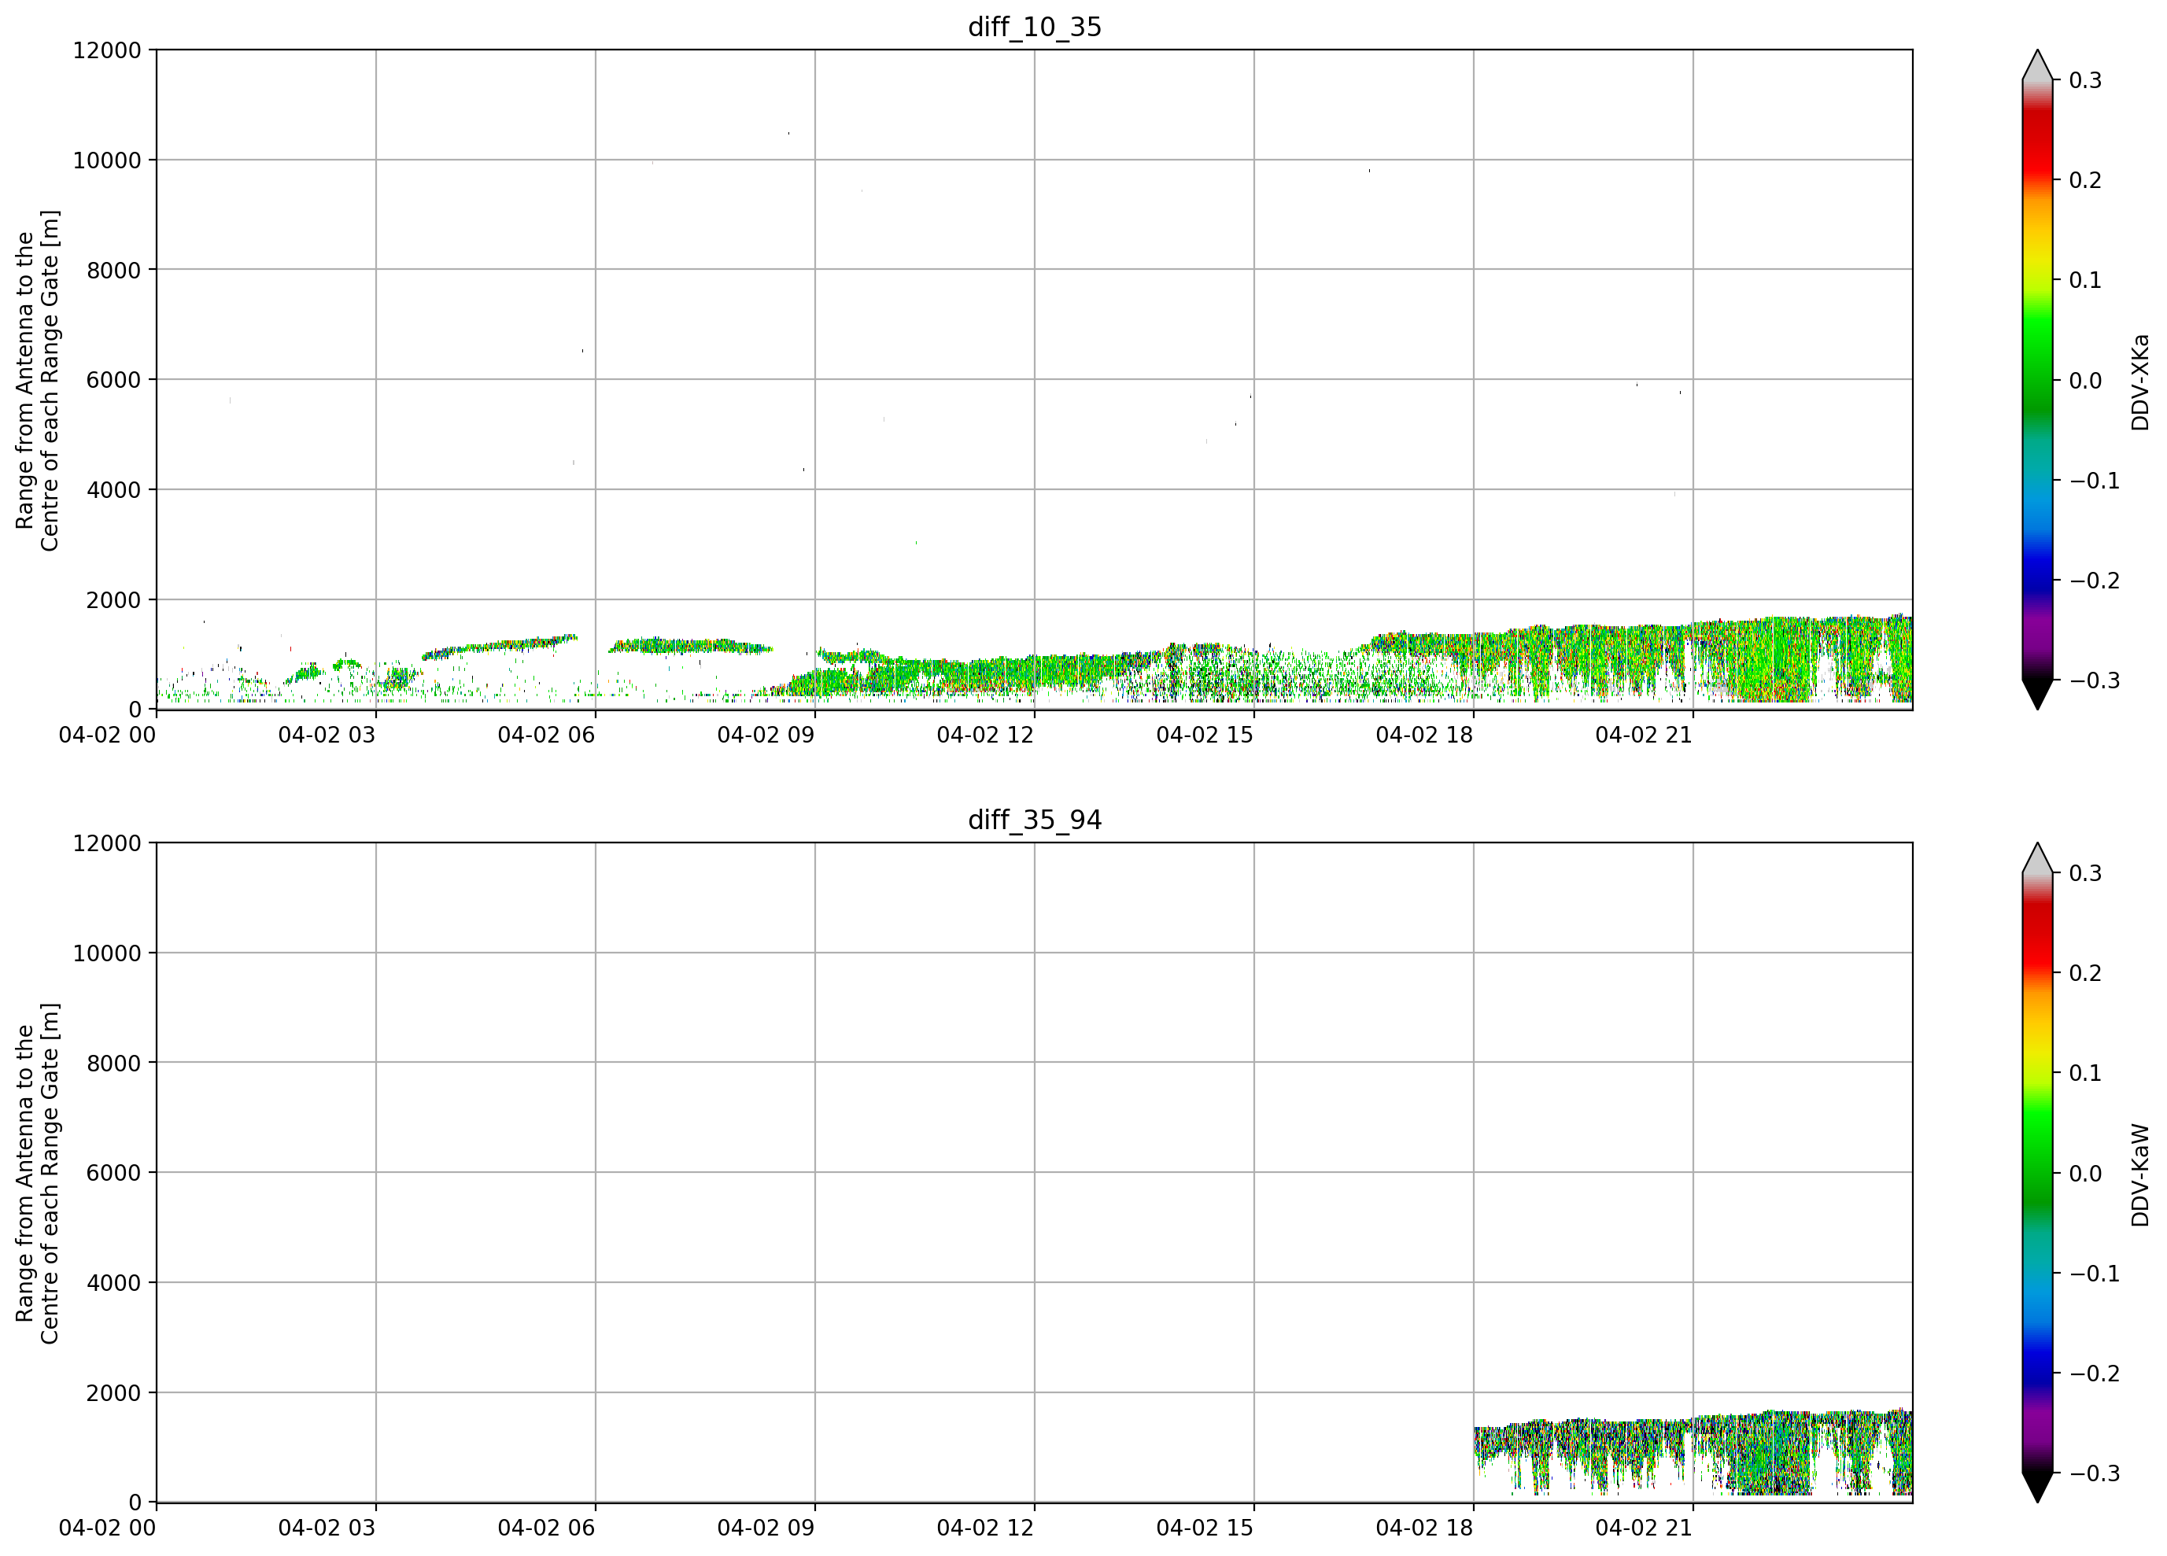Click the −0.1 tick on DDV-KaW colorbar

click(x=2095, y=1274)
